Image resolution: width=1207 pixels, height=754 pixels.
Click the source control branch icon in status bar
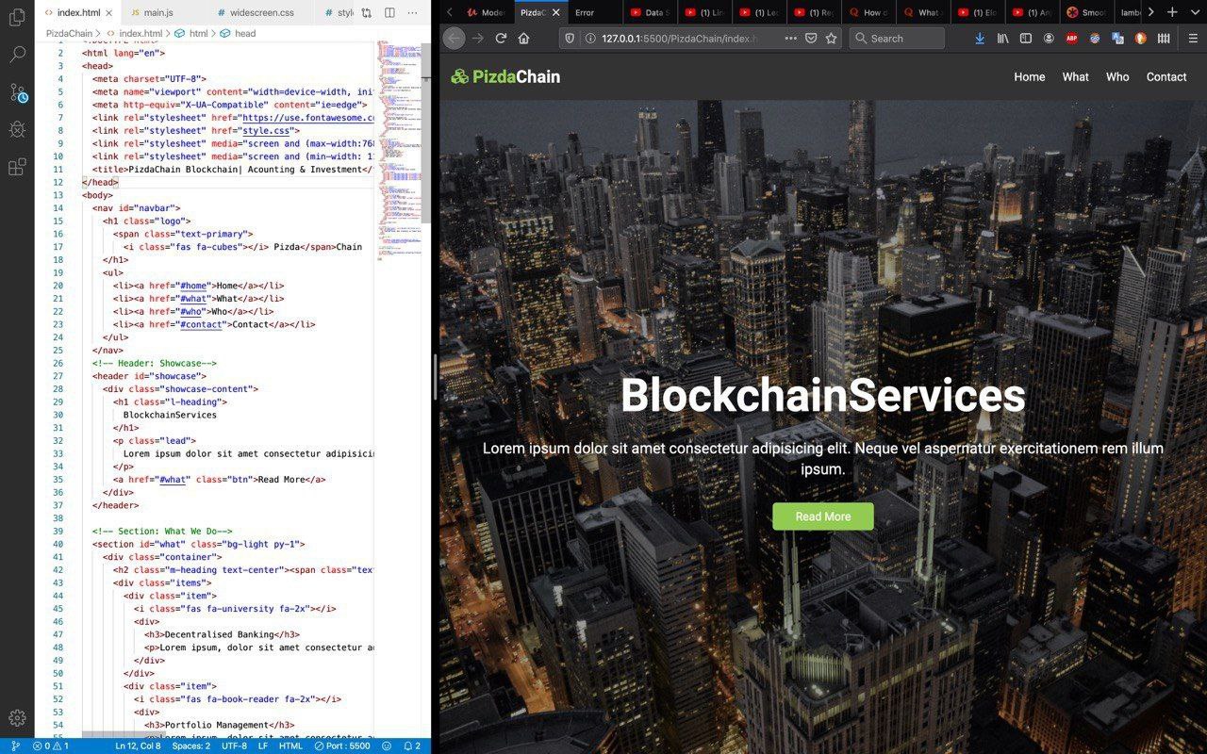point(14,746)
